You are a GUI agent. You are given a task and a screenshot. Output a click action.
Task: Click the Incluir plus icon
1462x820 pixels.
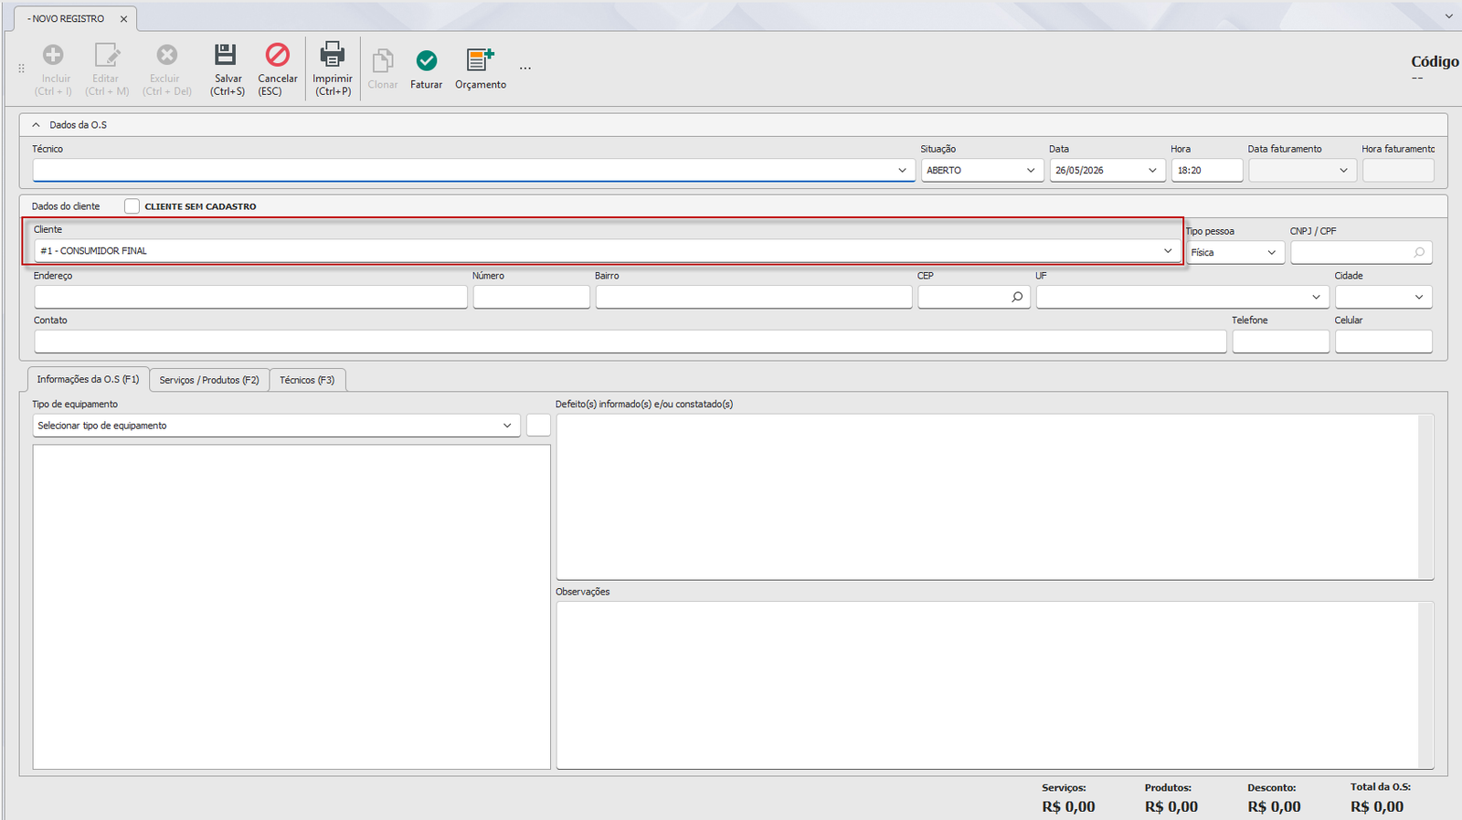click(x=54, y=55)
